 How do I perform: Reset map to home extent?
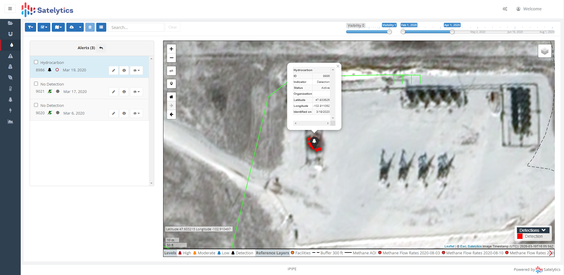[171, 97]
